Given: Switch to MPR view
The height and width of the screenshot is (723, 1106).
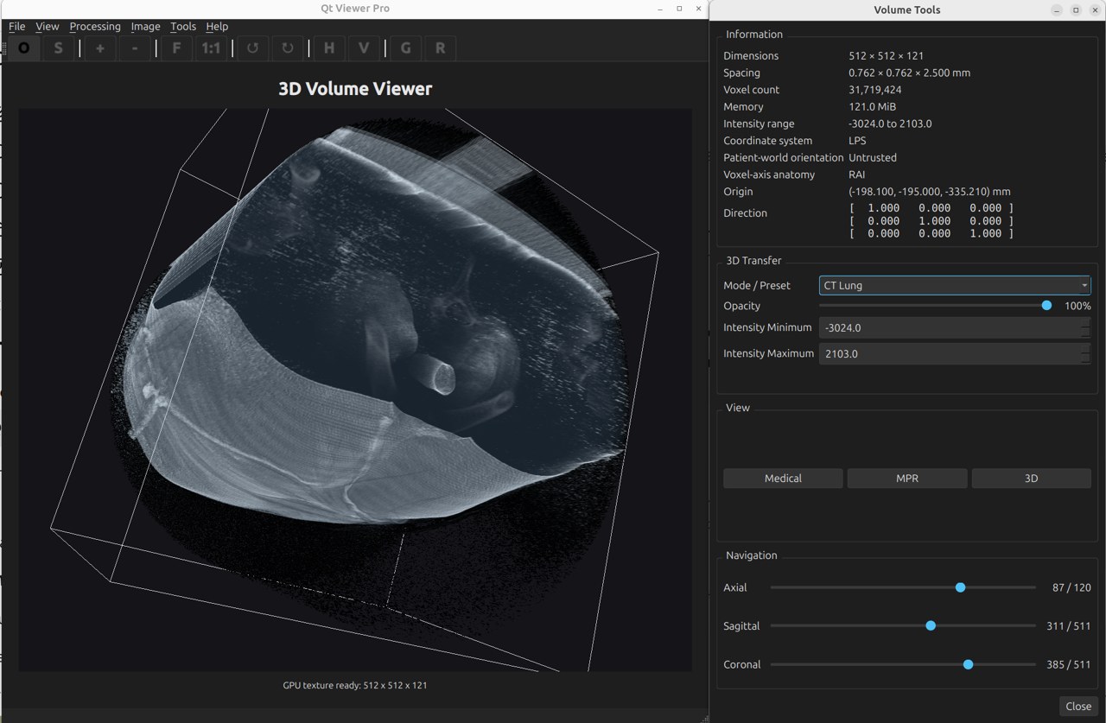Looking at the screenshot, I should (x=907, y=479).
